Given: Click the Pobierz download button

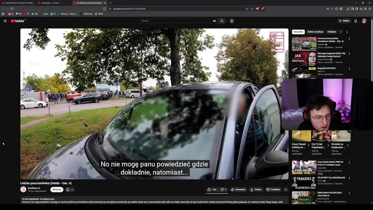Looking at the screenshot, I should (x=256, y=190).
